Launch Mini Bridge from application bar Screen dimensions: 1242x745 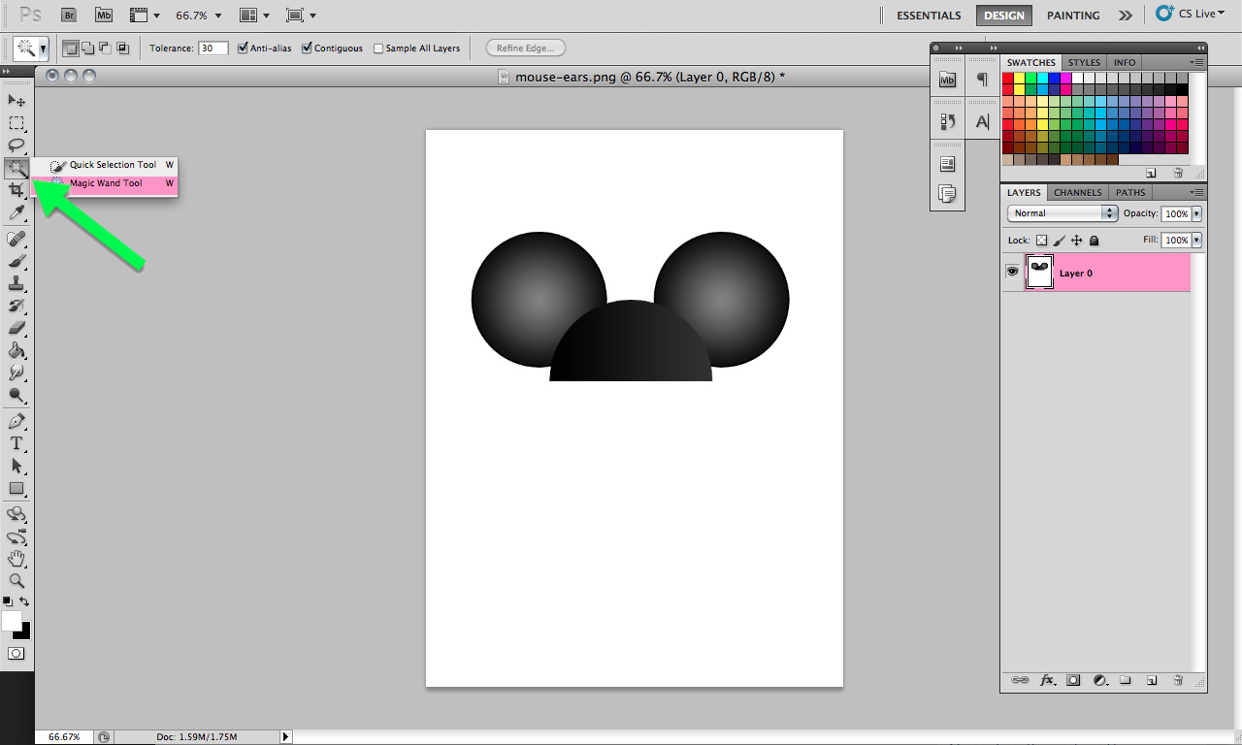(104, 15)
